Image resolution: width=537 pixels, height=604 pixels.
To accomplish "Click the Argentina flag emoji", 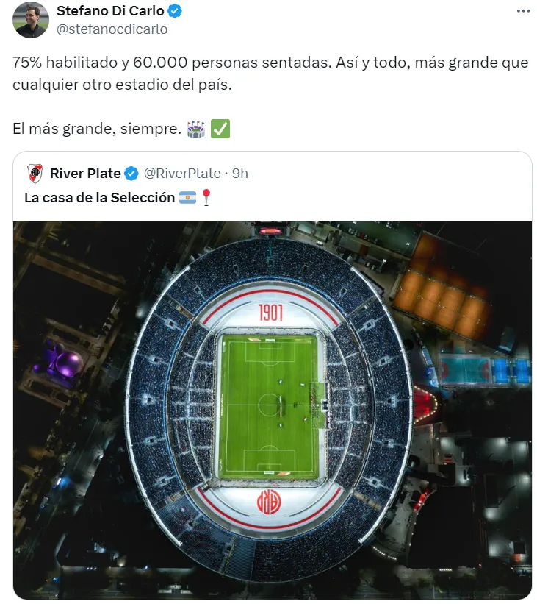I will pyautogui.click(x=187, y=197).
